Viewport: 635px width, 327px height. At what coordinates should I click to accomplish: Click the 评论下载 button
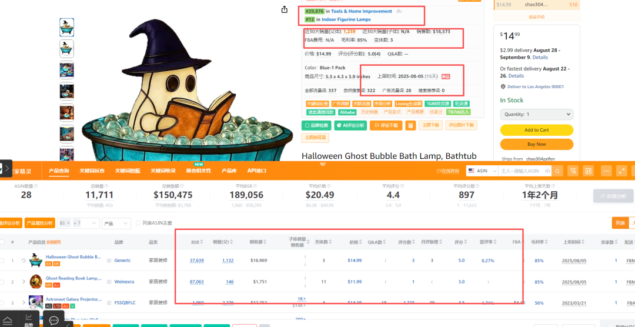pyautogui.click(x=386, y=125)
